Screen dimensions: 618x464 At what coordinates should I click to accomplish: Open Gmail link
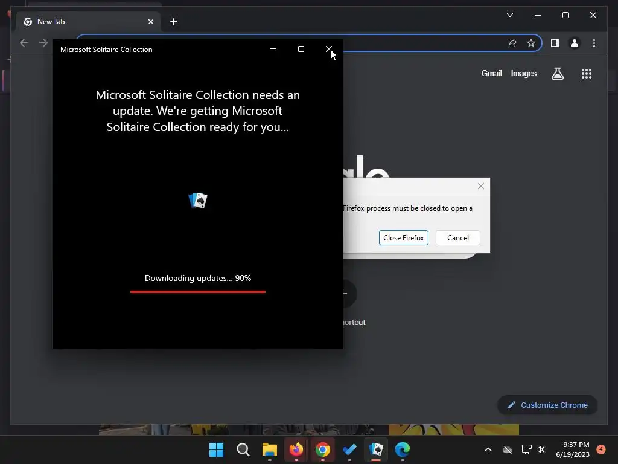(491, 73)
